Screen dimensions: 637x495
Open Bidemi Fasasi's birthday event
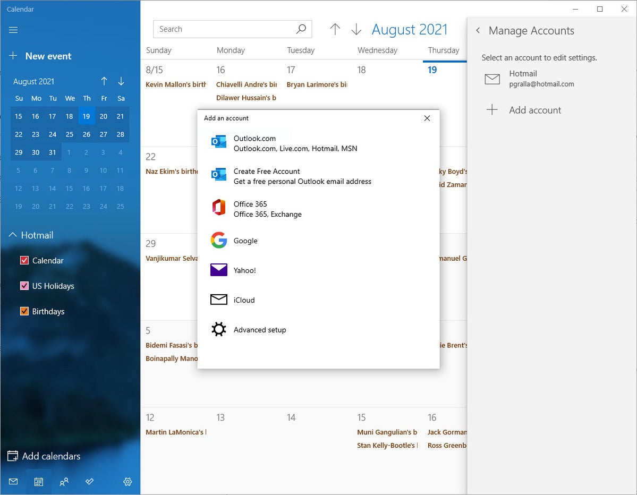(172, 345)
